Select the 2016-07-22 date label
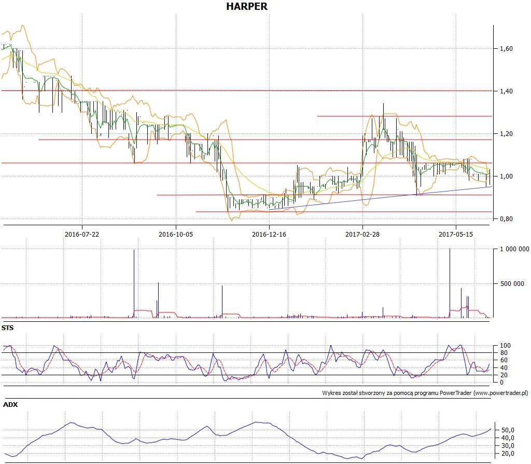531x464 pixels. pyautogui.click(x=82, y=234)
